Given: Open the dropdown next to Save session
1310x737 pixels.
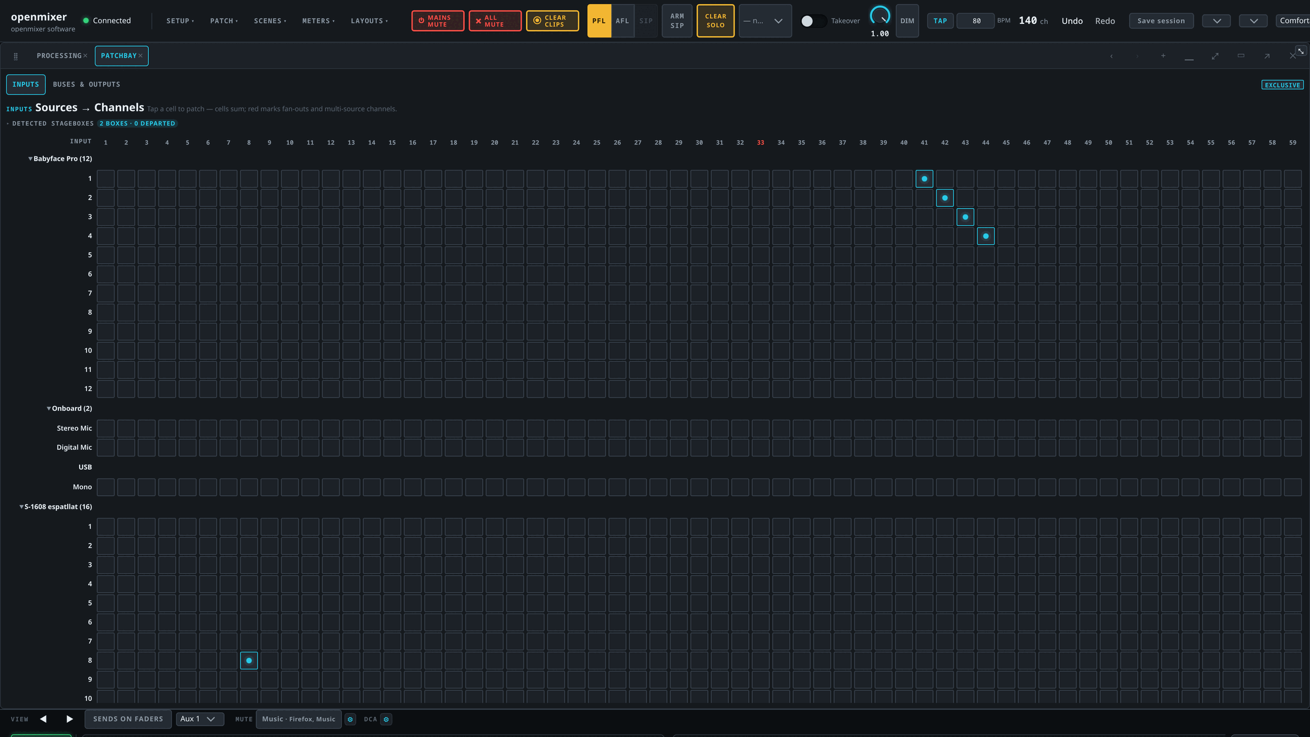Looking at the screenshot, I should (1216, 21).
